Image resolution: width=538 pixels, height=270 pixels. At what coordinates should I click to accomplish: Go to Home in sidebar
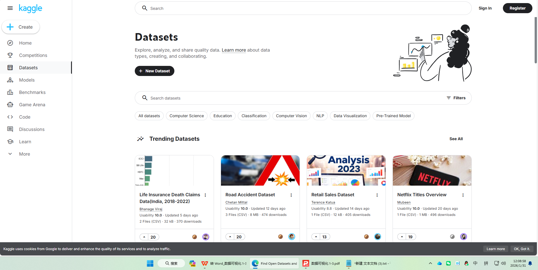coord(36,43)
